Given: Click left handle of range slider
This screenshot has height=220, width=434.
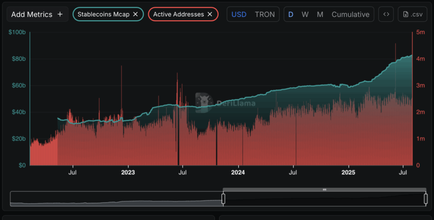Looking at the screenshot, I should click(x=223, y=199).
